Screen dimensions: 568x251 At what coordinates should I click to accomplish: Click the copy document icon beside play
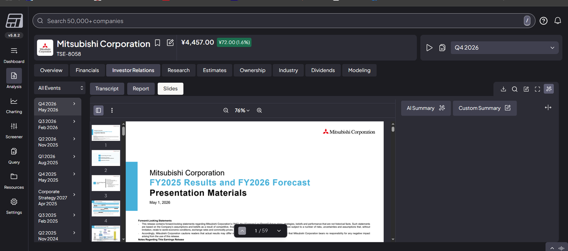tap(442, 48)
